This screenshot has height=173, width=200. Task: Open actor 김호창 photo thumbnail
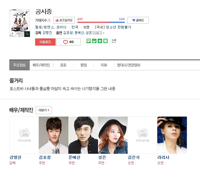pyautogui.click(x=53, y=135)
